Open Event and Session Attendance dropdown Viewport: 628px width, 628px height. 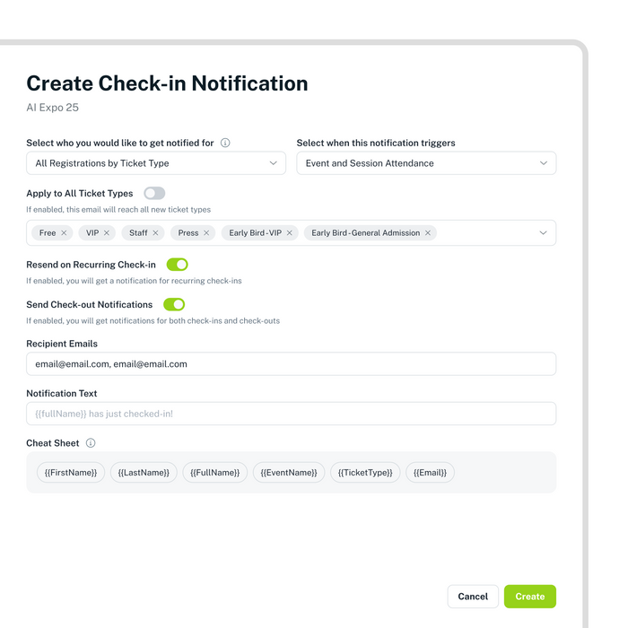pos(426,163)
